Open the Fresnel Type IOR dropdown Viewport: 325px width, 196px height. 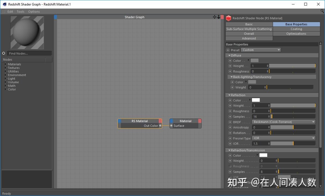pyautogui.click(x=284, y=138)
